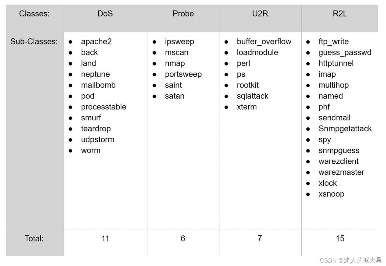The image size is (386, 266).
Task: Click the total value 15
Action: click(340, 239)
